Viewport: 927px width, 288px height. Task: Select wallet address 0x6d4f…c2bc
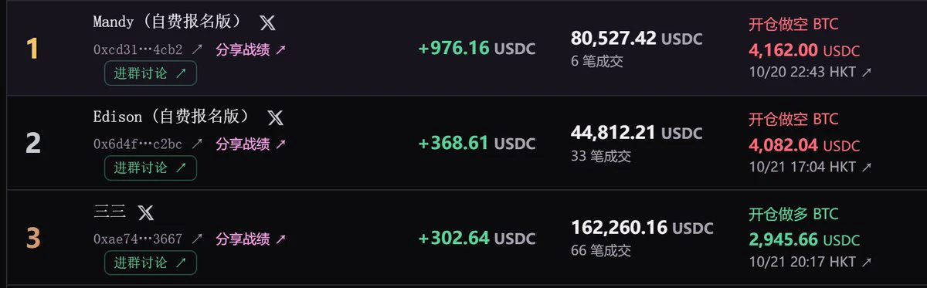coord(138,144)
